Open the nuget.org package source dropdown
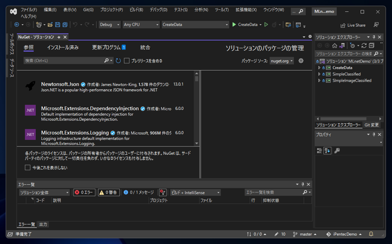Image resolution: width=392 pixels, height=244 pixels. tap(282, 61)
